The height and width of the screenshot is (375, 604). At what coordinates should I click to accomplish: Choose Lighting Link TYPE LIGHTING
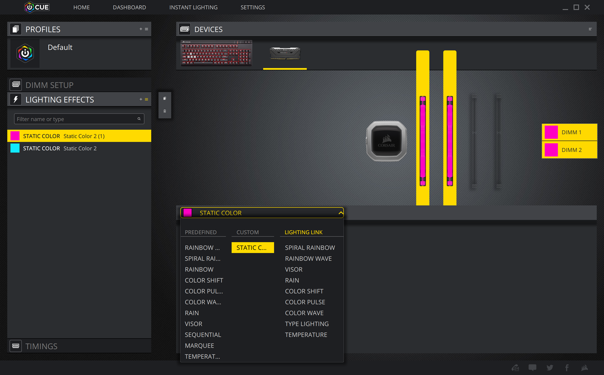[307, 324]
